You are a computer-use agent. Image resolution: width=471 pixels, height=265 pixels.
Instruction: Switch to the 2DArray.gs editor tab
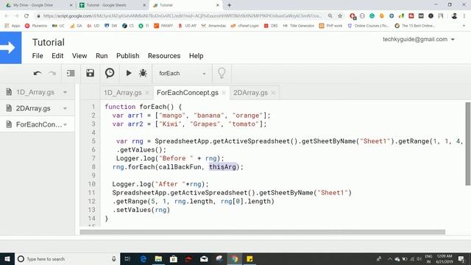tap(250, 93)
